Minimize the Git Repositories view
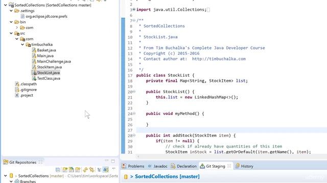The image size is (327, 183). 107,161
